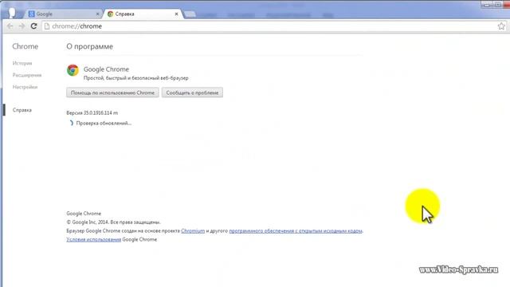Click the page icon in the address bar
The height and width of the screenshot is (287, 510).
tap(47, 26)
